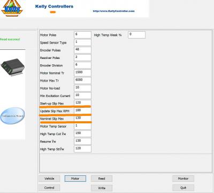214x193 pixels.
Task: Click the Quit button
Action: pos(183,188)
